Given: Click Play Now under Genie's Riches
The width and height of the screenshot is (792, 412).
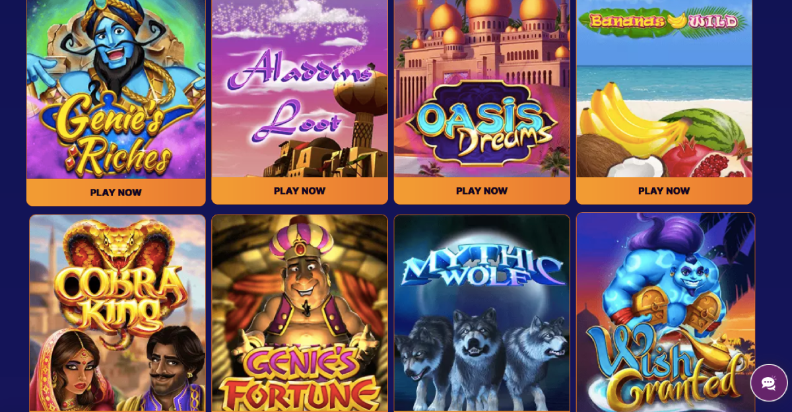Looking at the screenshot, I should point(116,193).
